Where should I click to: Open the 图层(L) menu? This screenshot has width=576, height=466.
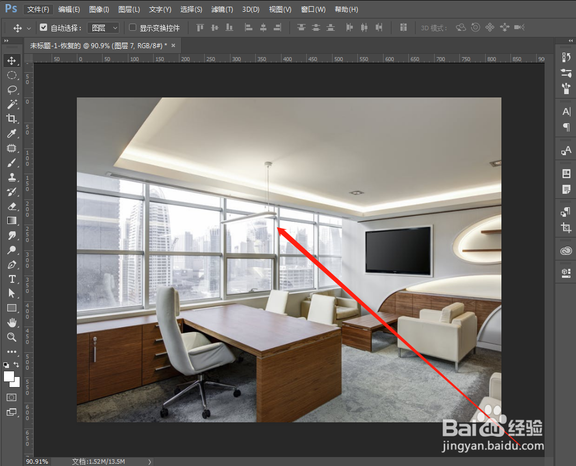point(129,9)
